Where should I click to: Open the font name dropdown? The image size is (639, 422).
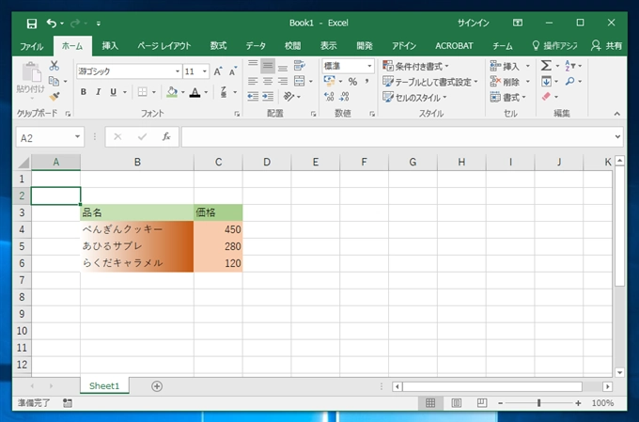[x=178, y=71]
